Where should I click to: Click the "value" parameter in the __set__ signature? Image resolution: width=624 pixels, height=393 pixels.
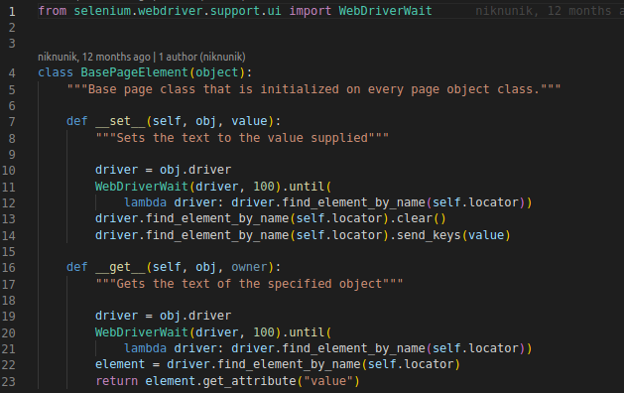tap(250, 121)
